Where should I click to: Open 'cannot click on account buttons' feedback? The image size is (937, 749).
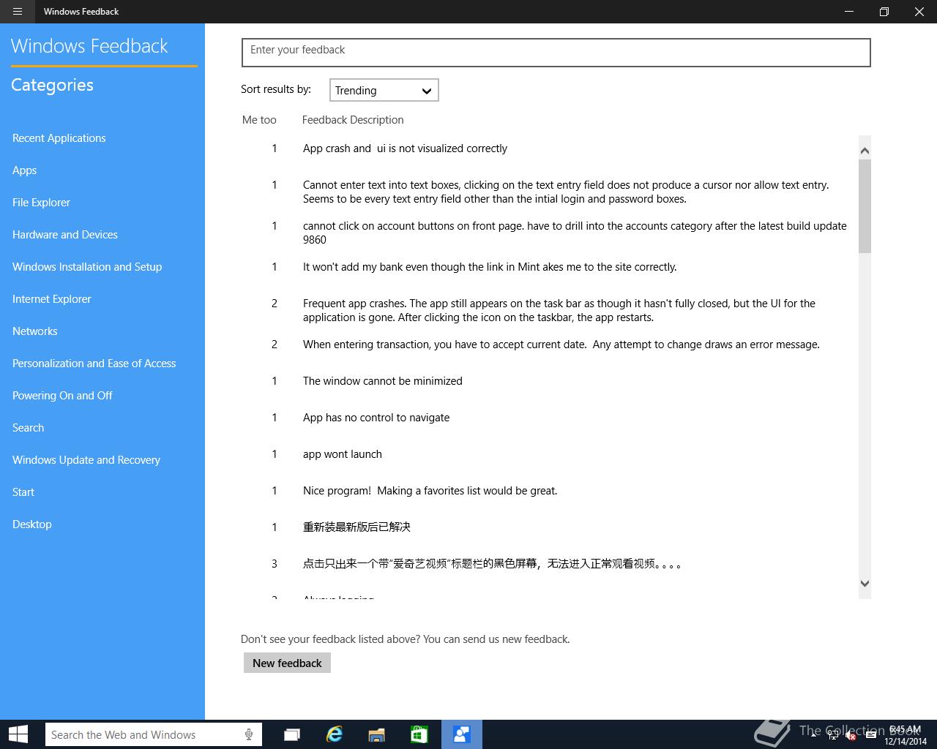coord(575,233)
